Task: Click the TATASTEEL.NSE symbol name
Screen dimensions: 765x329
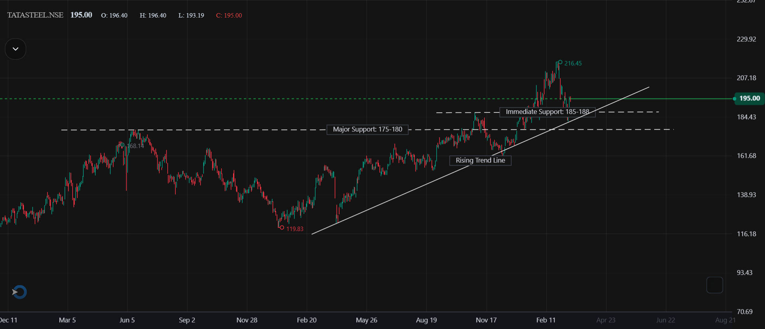Action: pyautogui.click(x=35, y=15)
